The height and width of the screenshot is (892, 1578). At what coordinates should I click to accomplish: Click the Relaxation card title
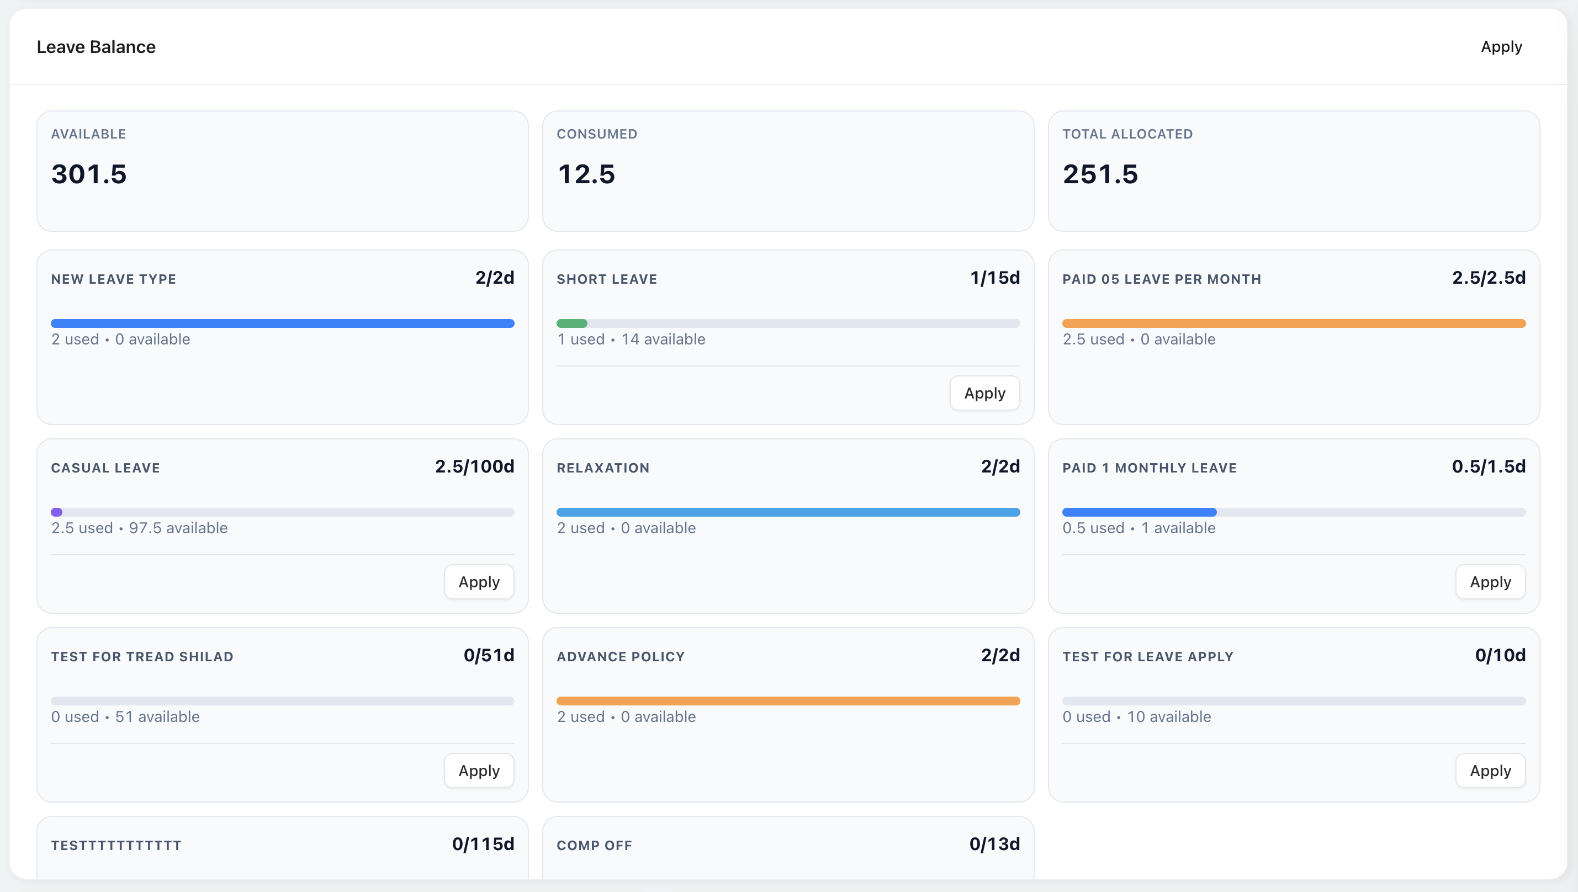pos(603,468)
